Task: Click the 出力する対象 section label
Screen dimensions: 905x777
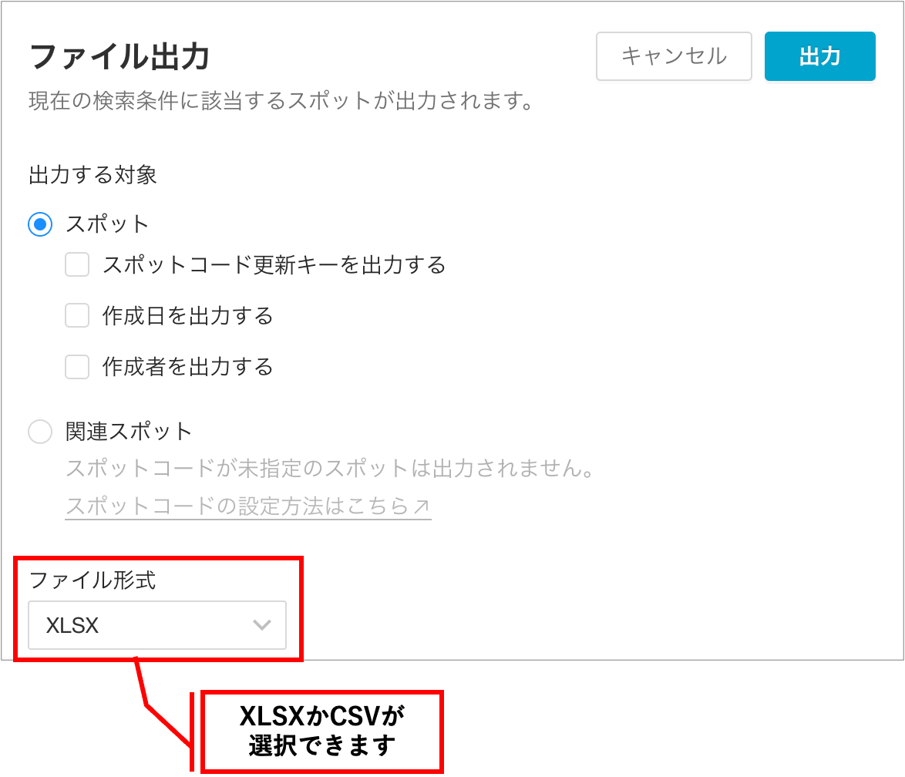Action: point(93,174)
